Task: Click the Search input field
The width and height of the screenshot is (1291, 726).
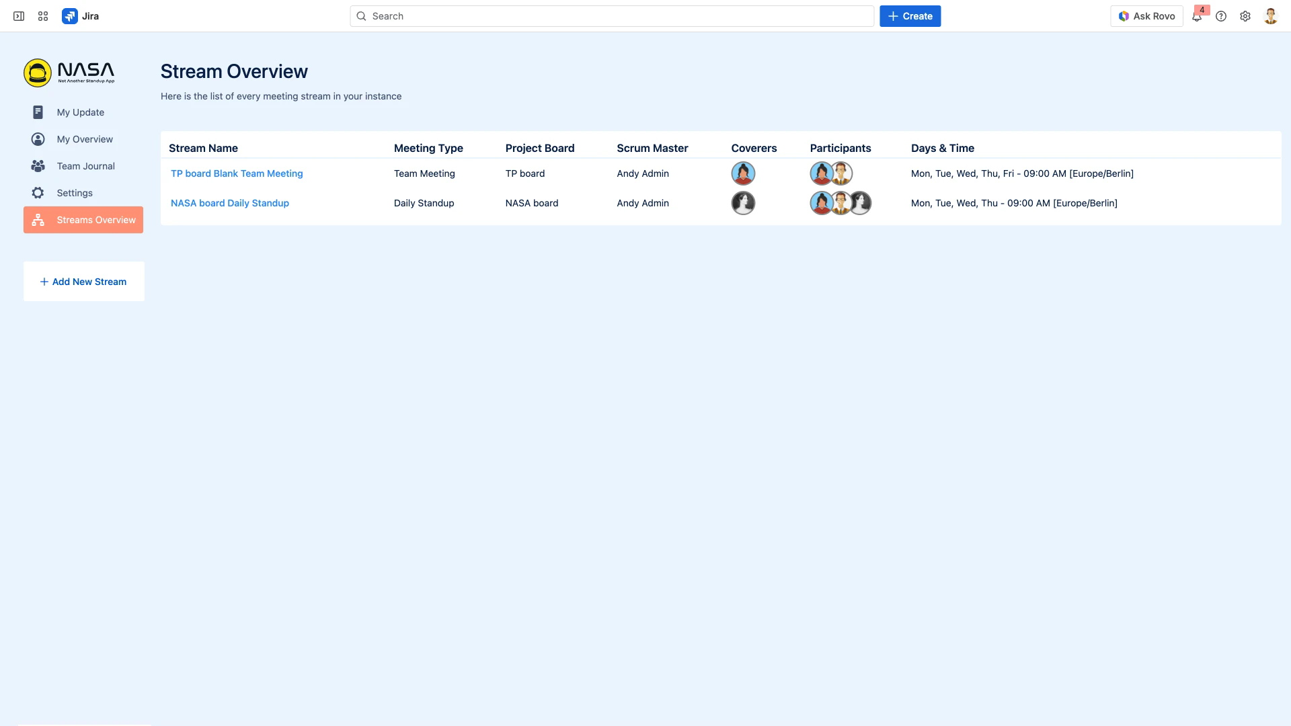Action: point(612,16)
